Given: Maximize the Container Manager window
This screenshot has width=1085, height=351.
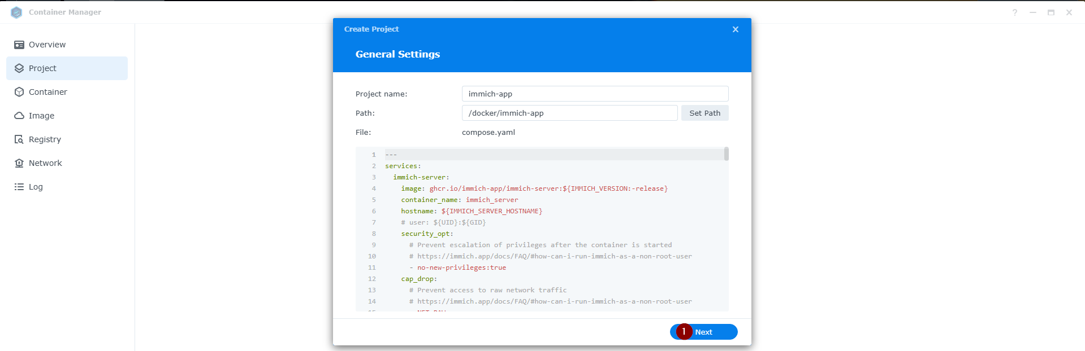Looking at the screenshot, I should [1051, 12].
